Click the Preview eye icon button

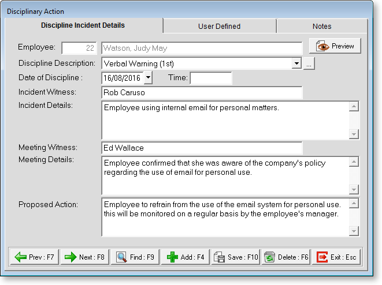click(x=335, y=46)
